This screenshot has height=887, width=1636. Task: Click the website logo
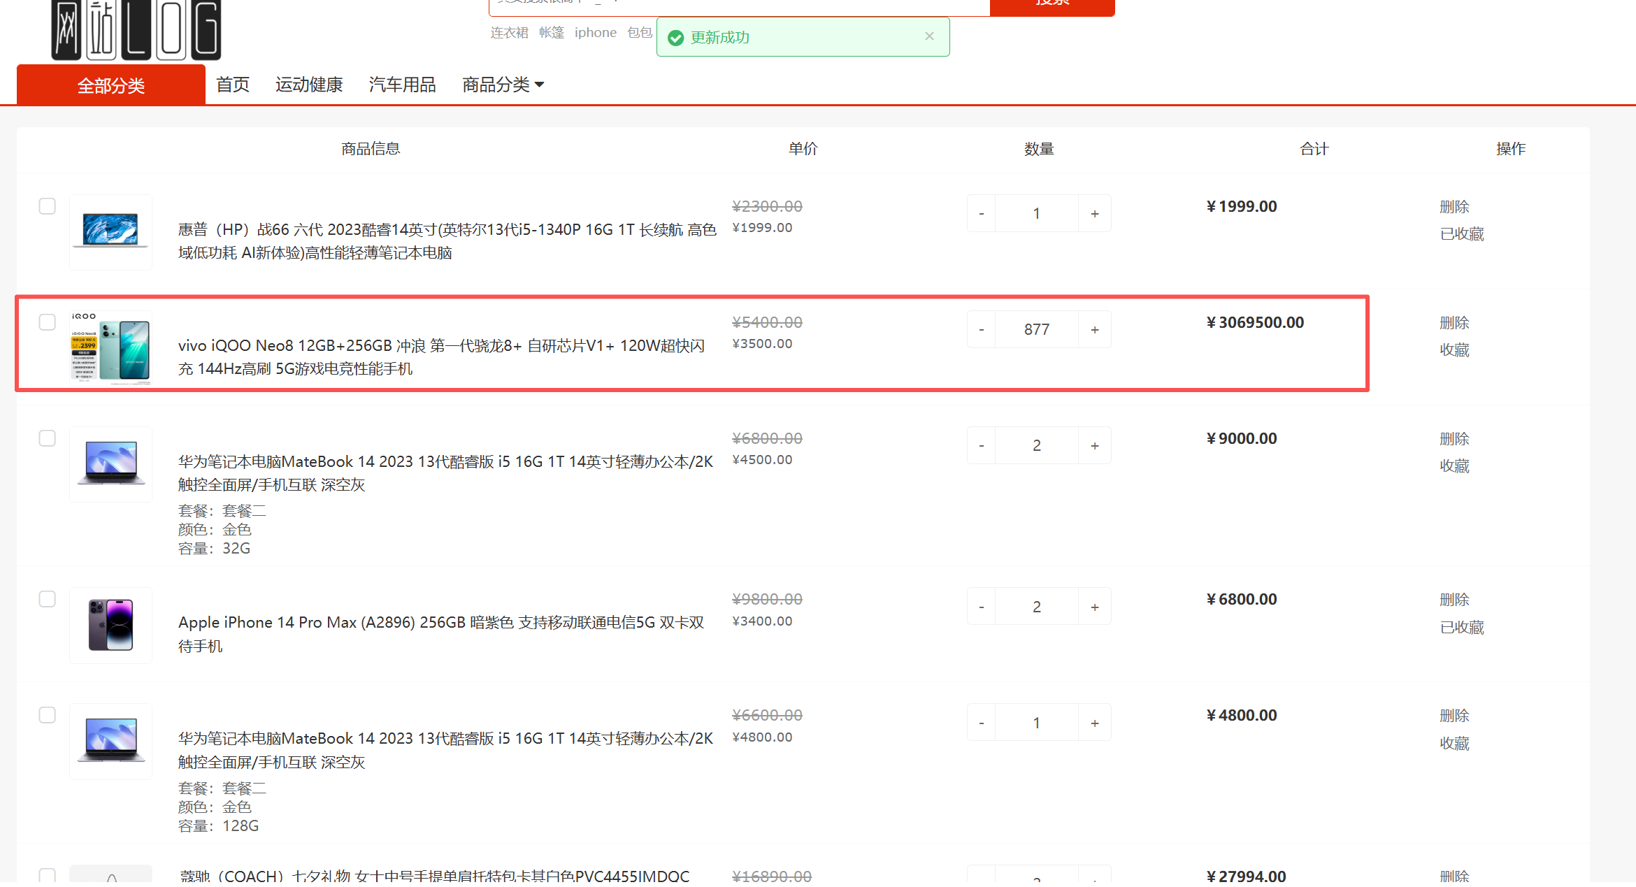coord(136,30)
